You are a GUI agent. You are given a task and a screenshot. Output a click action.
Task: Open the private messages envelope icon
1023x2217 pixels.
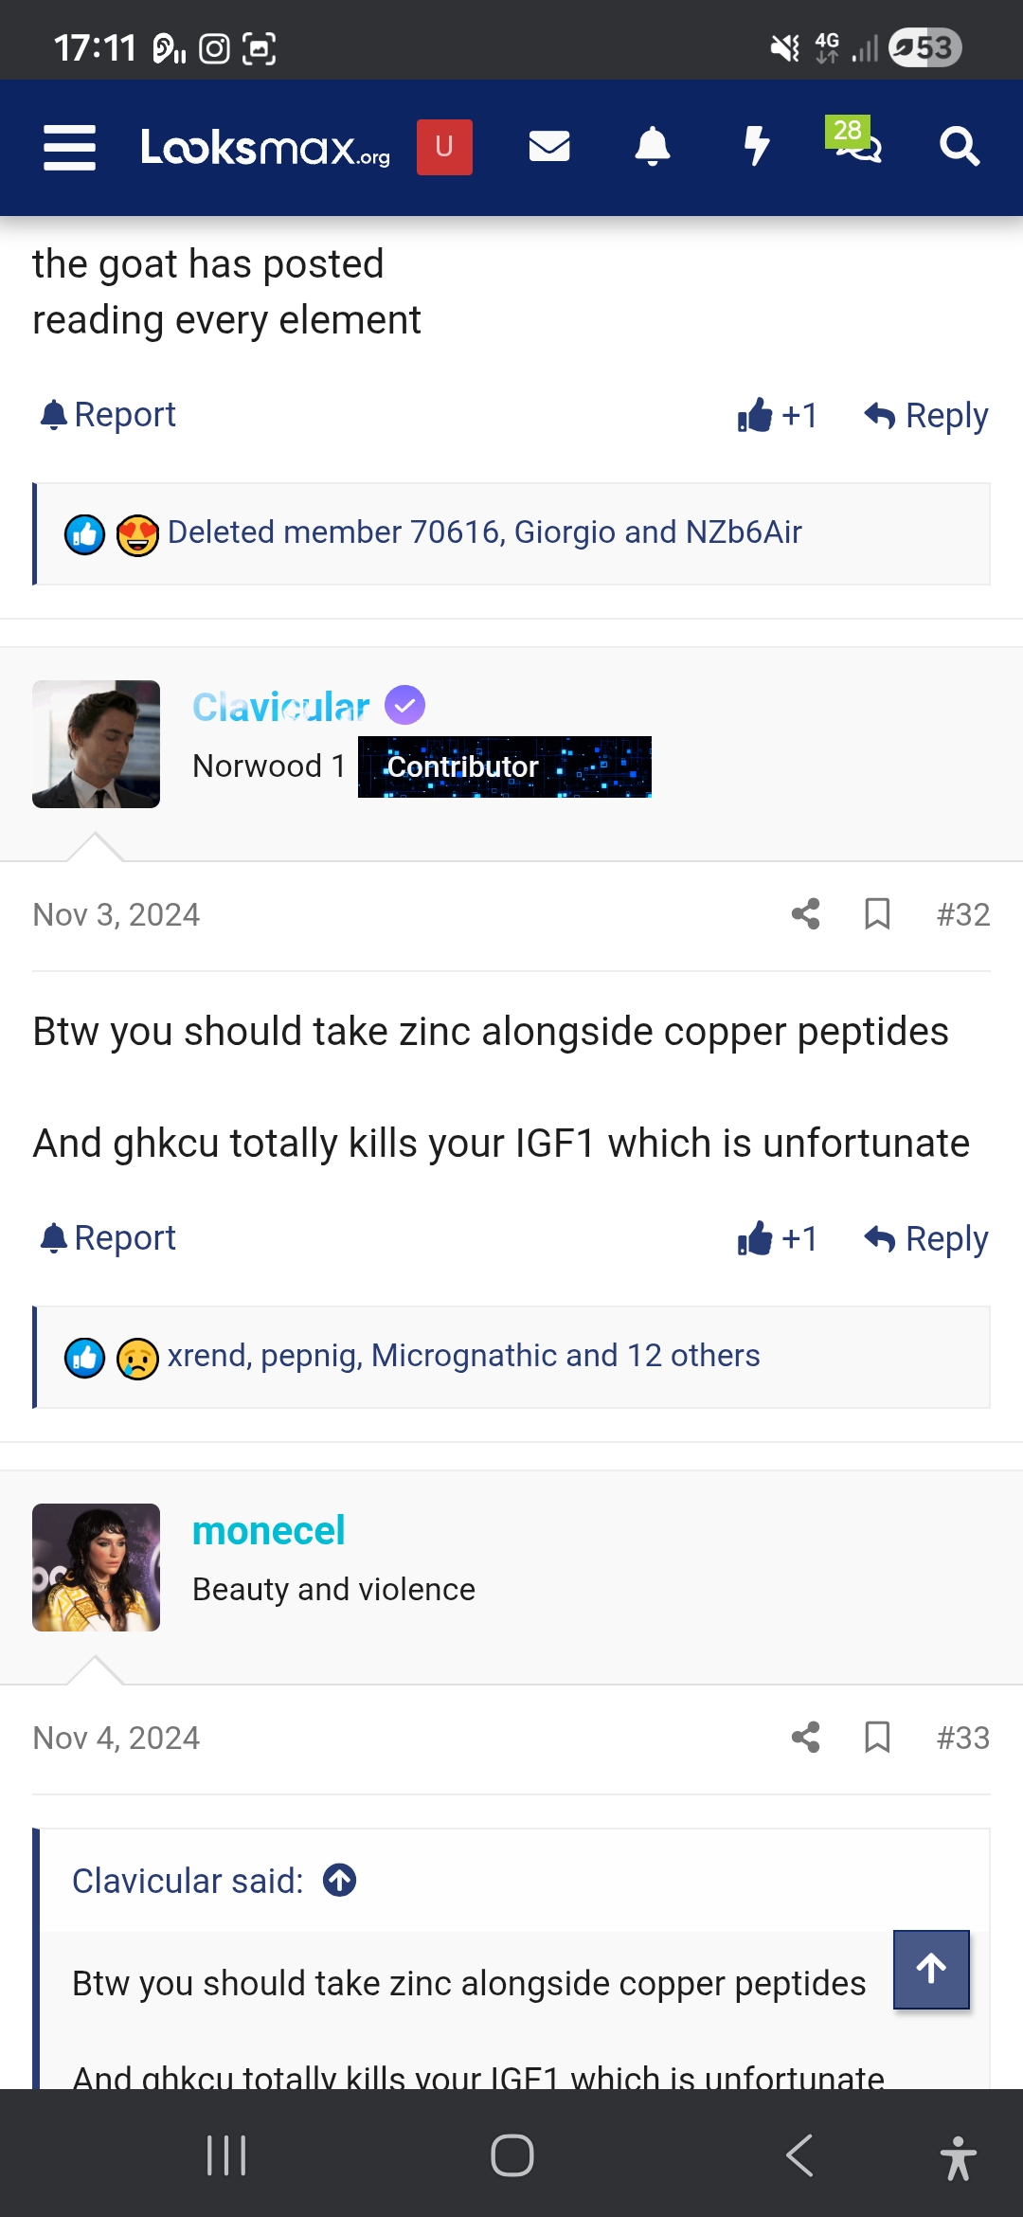(548, 147)
